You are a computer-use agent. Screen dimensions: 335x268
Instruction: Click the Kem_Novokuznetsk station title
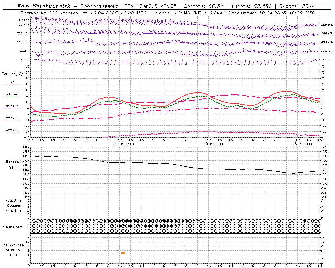[44, 6]
